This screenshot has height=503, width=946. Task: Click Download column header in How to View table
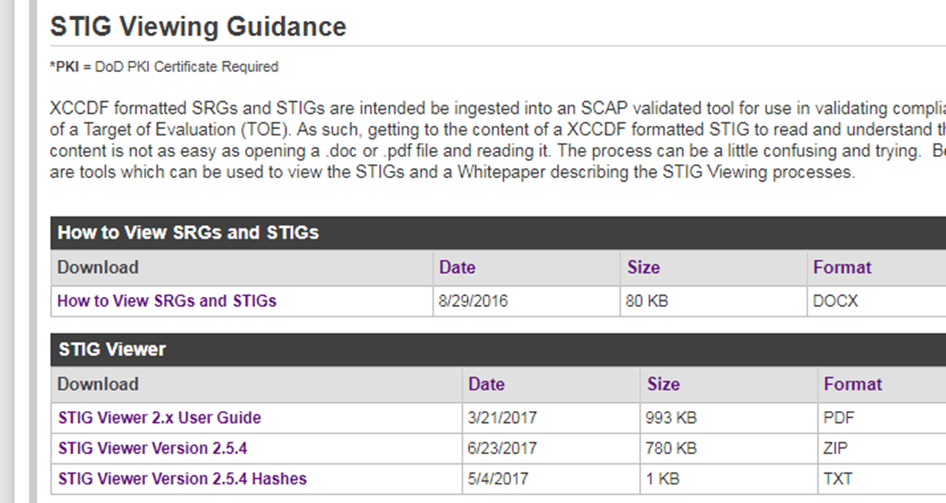pyautogui.click(x=98, y=267)
